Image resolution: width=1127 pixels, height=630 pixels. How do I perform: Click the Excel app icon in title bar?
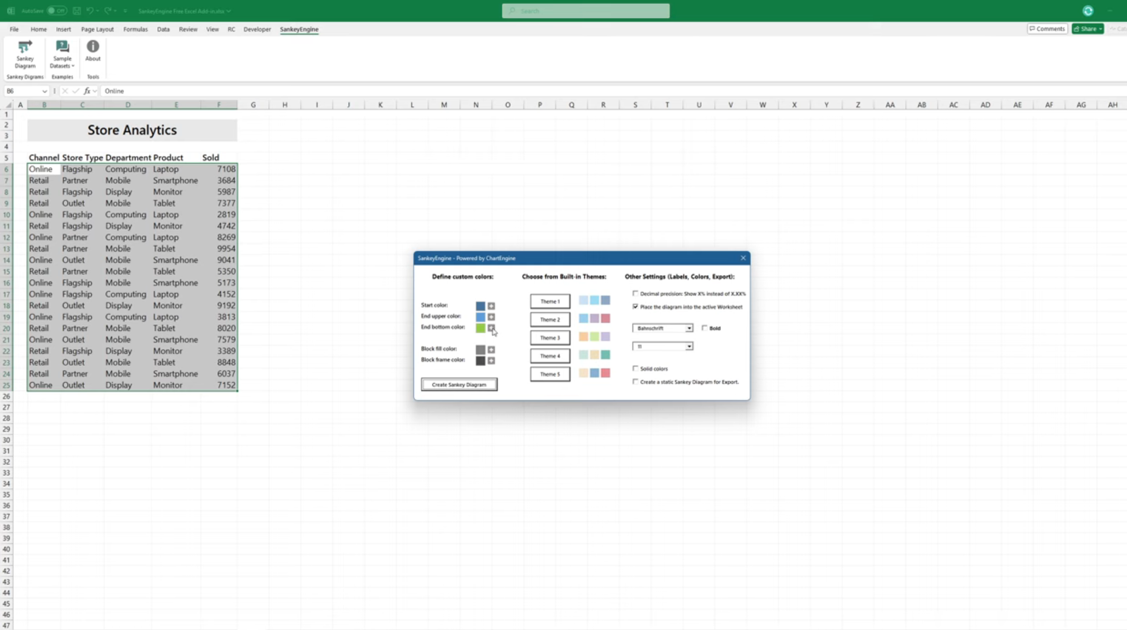click(x=11, y=11)
